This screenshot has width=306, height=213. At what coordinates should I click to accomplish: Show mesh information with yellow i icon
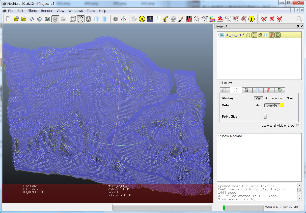252,19
